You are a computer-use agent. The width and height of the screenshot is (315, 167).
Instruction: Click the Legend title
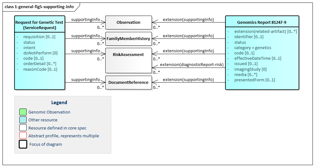pos(59,103)
